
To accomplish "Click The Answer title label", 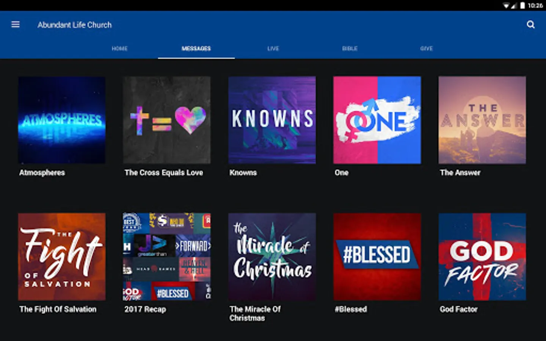I will tap(460, 173).
